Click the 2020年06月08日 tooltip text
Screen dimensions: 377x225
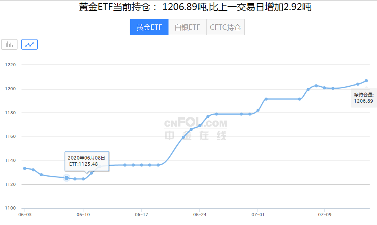click(87, 158)
